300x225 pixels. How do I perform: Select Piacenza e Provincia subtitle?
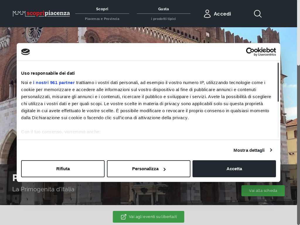pyautogui.click(x=102, y=19)
